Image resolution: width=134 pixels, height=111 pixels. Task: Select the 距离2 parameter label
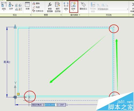[7, 62]
